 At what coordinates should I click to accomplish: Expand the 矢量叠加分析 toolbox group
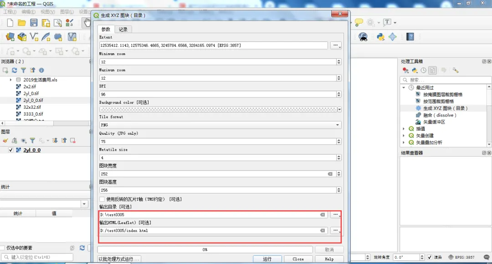tap(404, 142)
